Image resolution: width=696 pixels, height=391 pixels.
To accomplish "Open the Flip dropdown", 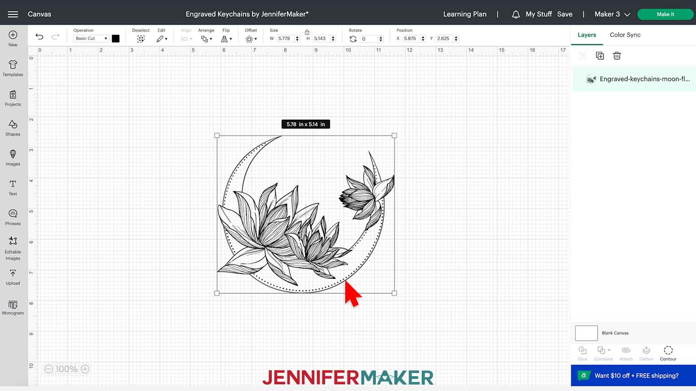I will (x=227, y=39).
